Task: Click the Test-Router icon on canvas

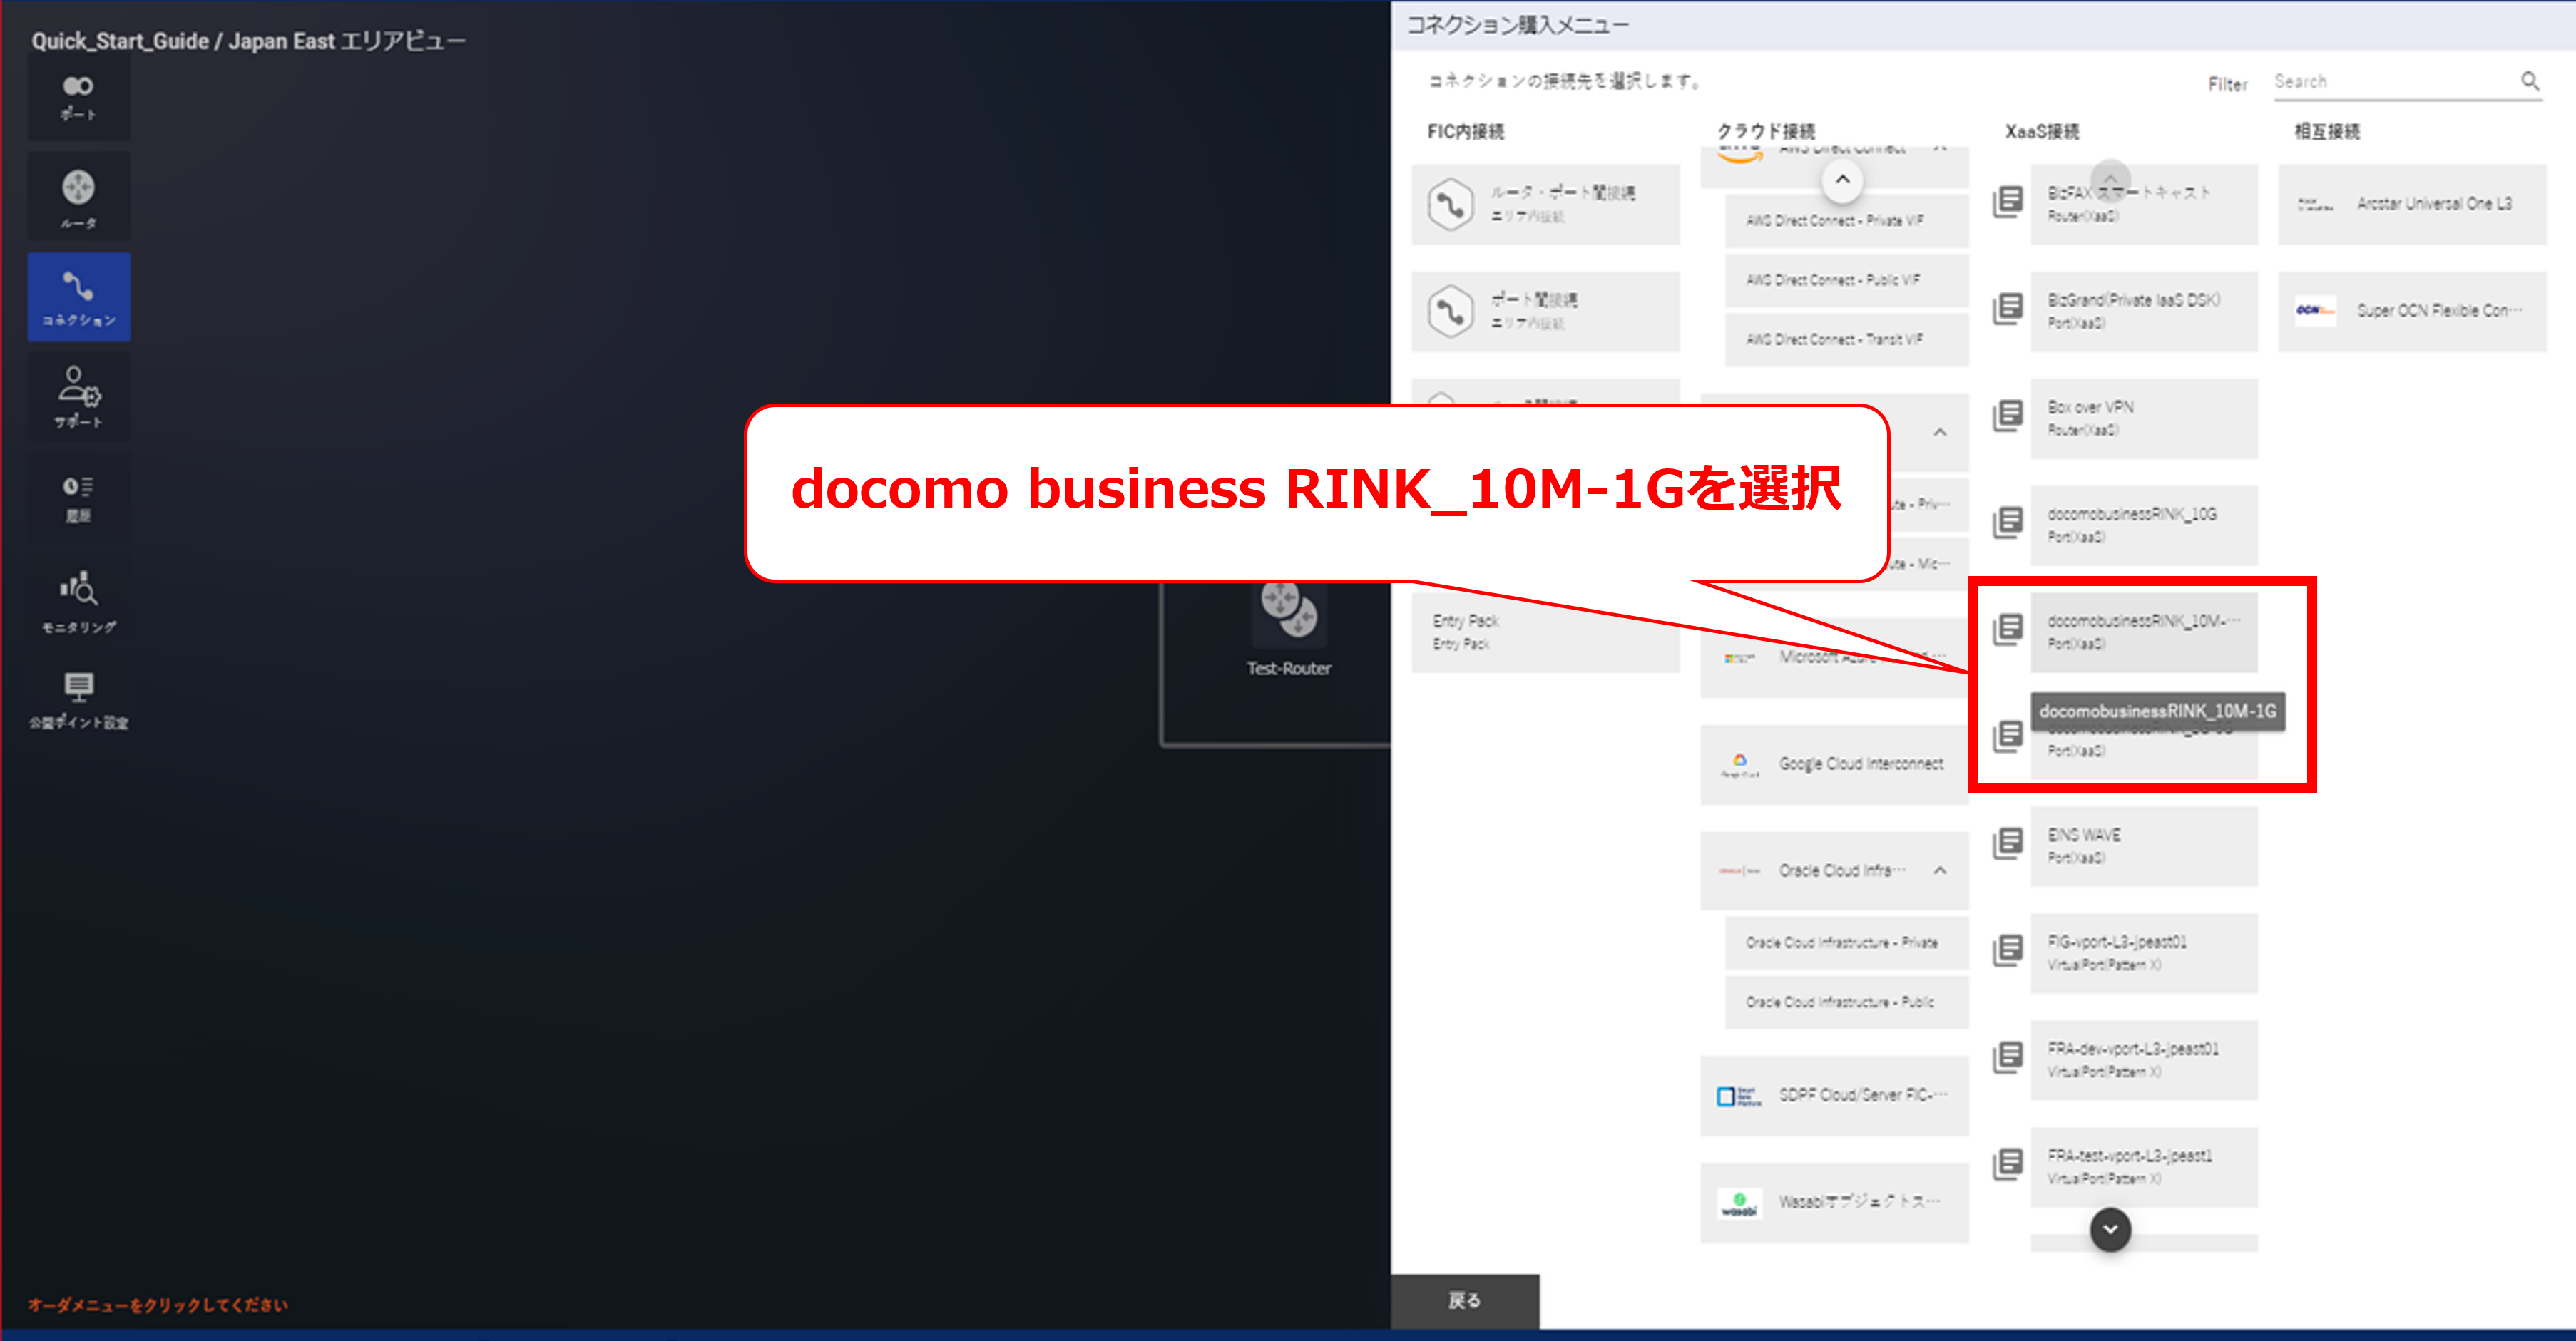Action: pyautogui.click(x=1288, y=610)
